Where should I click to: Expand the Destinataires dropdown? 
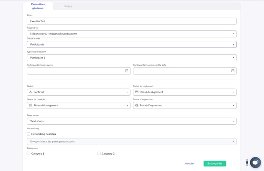pyautogui.click(x=131, y=44)
